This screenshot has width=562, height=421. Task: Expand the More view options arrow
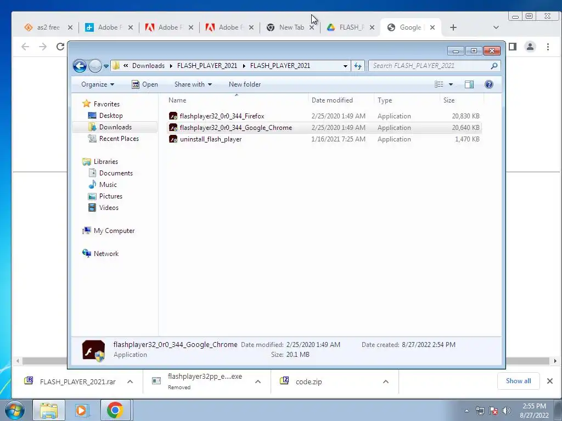click(x=451, y=84)
